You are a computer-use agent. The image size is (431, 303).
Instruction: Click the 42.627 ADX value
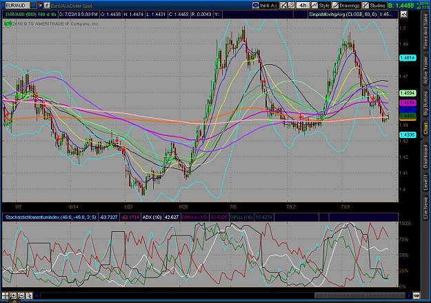(172, 217)
